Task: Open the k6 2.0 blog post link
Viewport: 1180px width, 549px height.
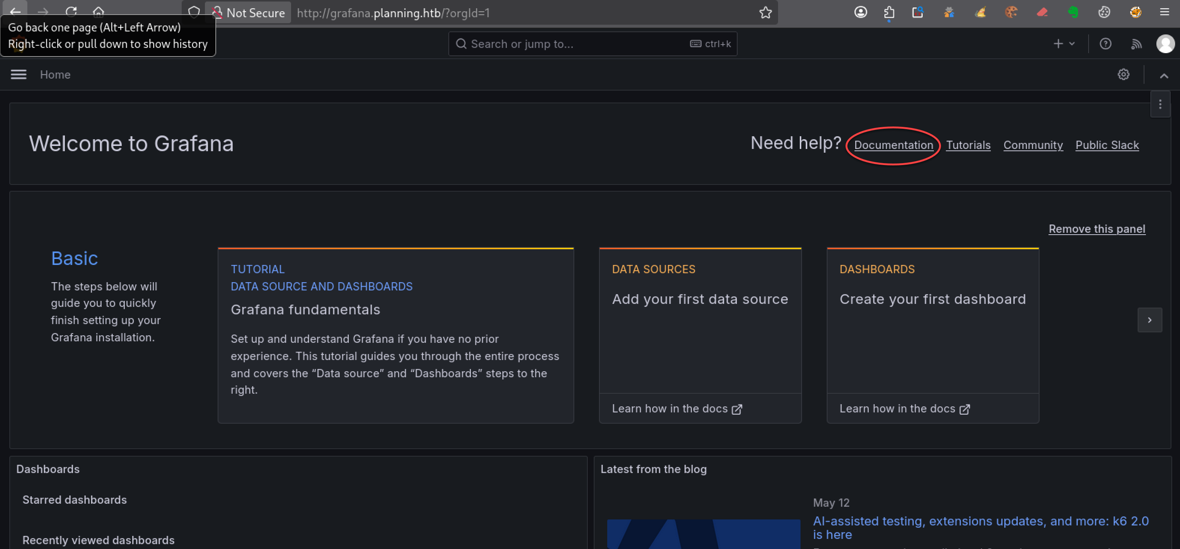Action: pos(980,528)
